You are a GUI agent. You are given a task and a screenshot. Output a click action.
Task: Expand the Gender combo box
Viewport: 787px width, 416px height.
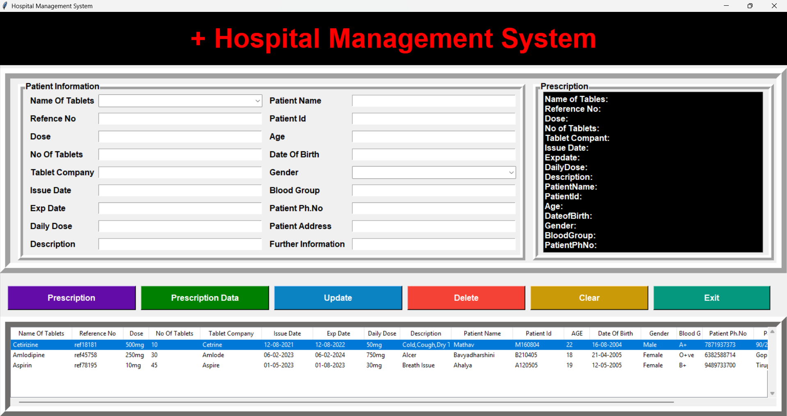click(511, 173)
